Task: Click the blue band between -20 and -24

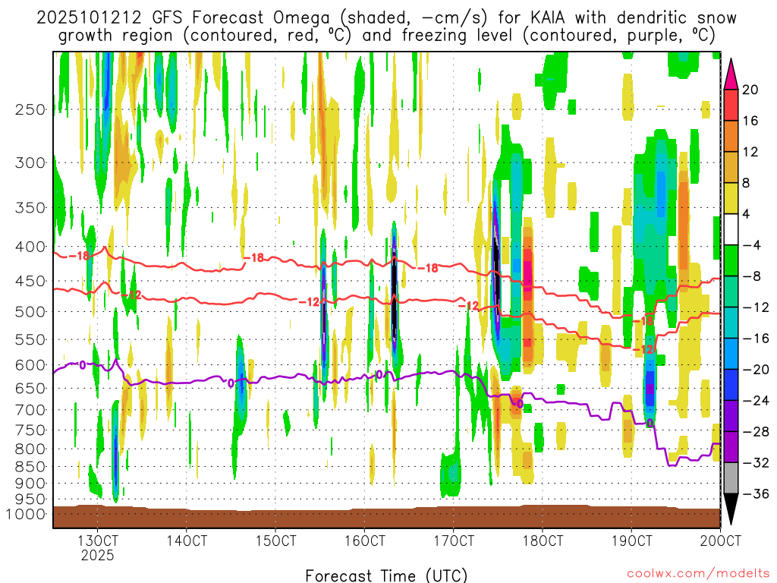Action: point(731,385)
